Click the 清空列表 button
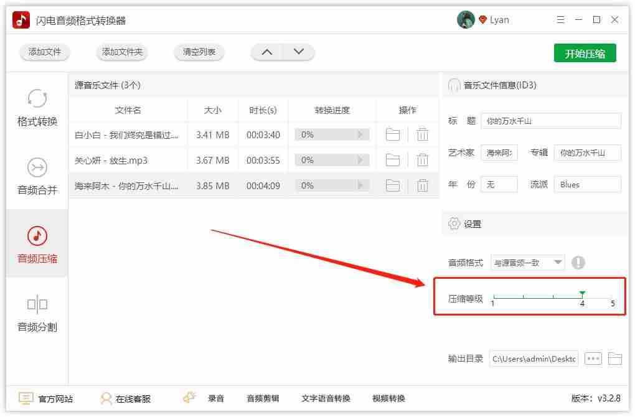635x417 pixels. tap(199, 52)
